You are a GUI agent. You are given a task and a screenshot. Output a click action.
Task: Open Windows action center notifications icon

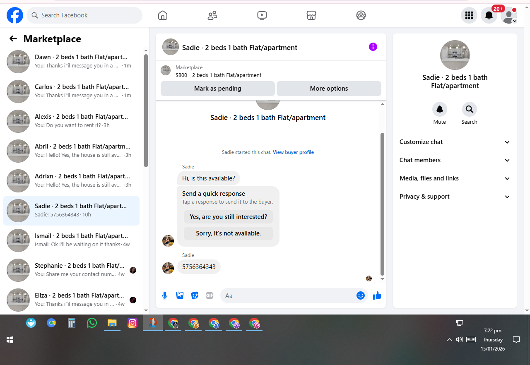coord(516,340)
